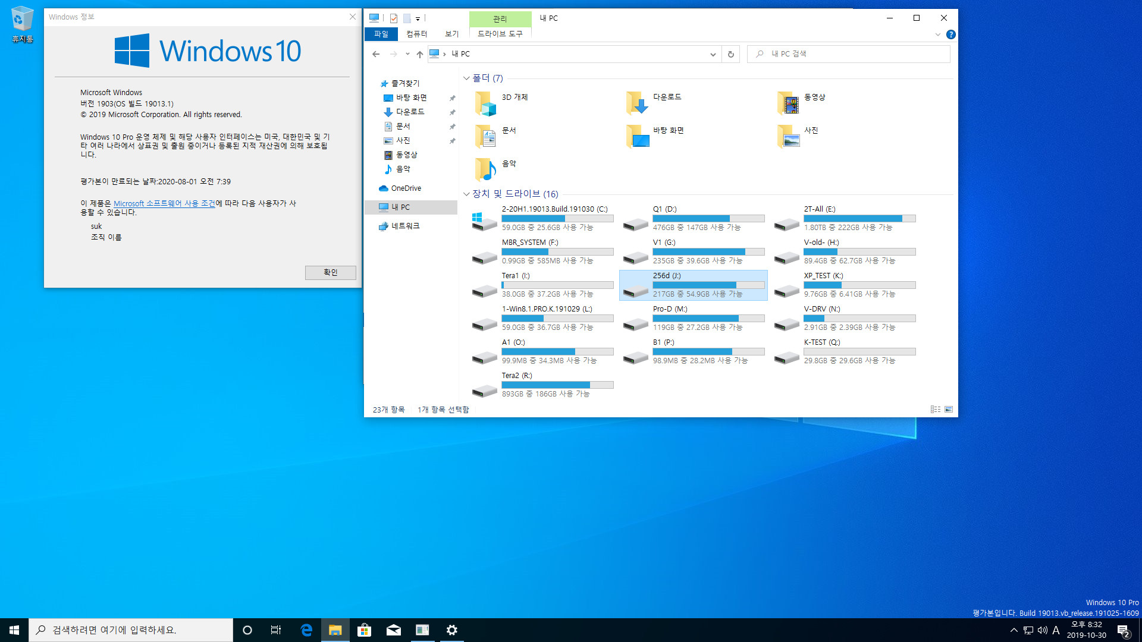Open Microsoft Store from the taskbar
Image resolution: width=1142 pixels, height=642 pixels.
[x=364, y=630]
